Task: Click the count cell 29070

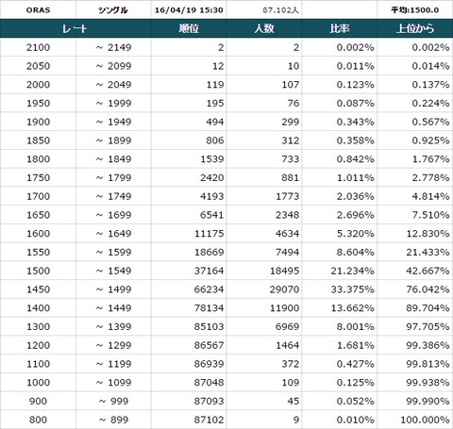Action: tap(264, 289)
